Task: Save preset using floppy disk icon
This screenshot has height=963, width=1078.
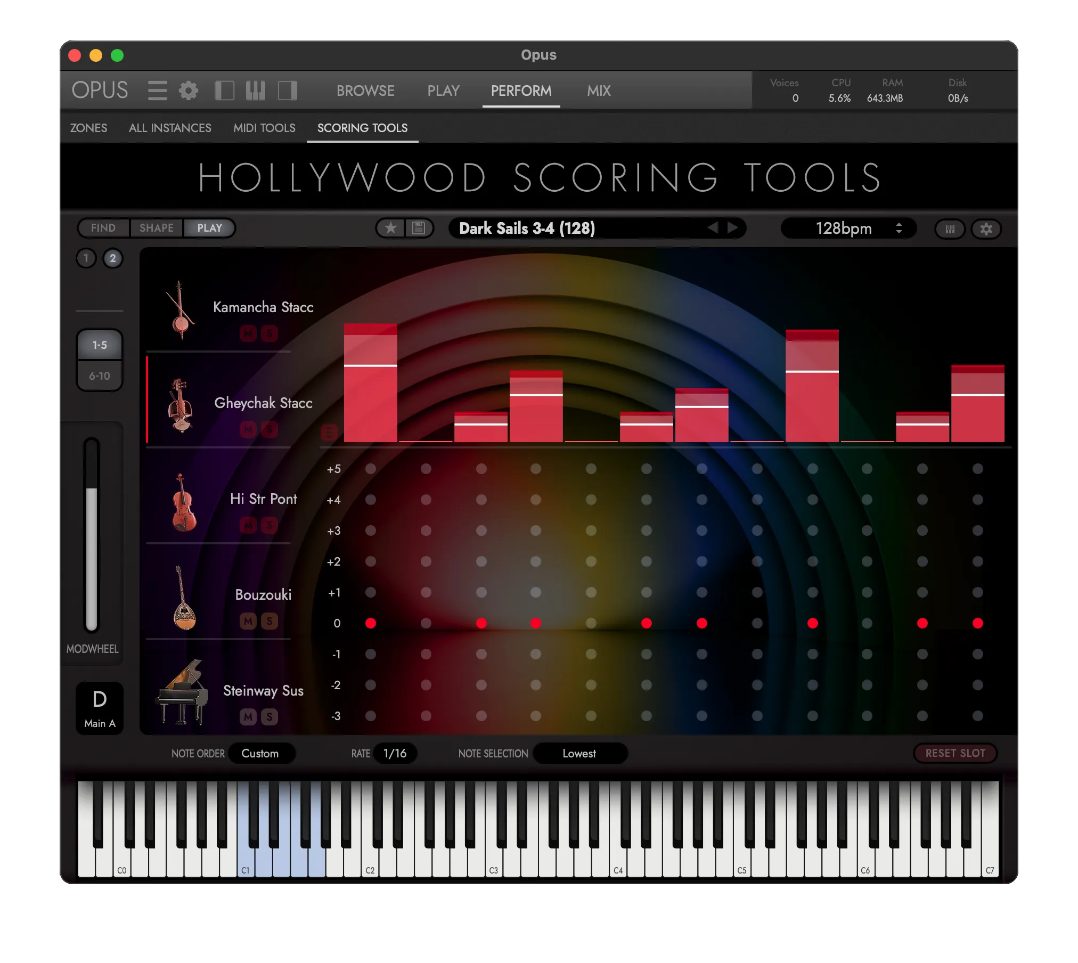Action: [419, 228]
